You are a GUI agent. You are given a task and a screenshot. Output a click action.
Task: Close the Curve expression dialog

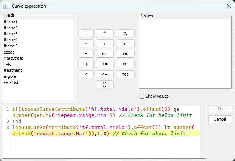click(229, 6)
